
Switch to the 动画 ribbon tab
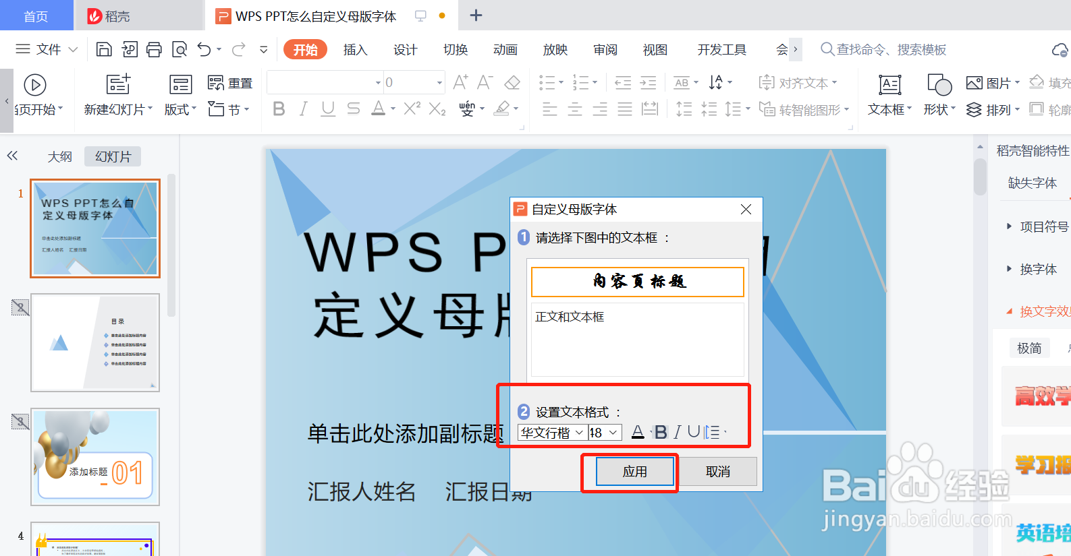click(x=505, y=50)
